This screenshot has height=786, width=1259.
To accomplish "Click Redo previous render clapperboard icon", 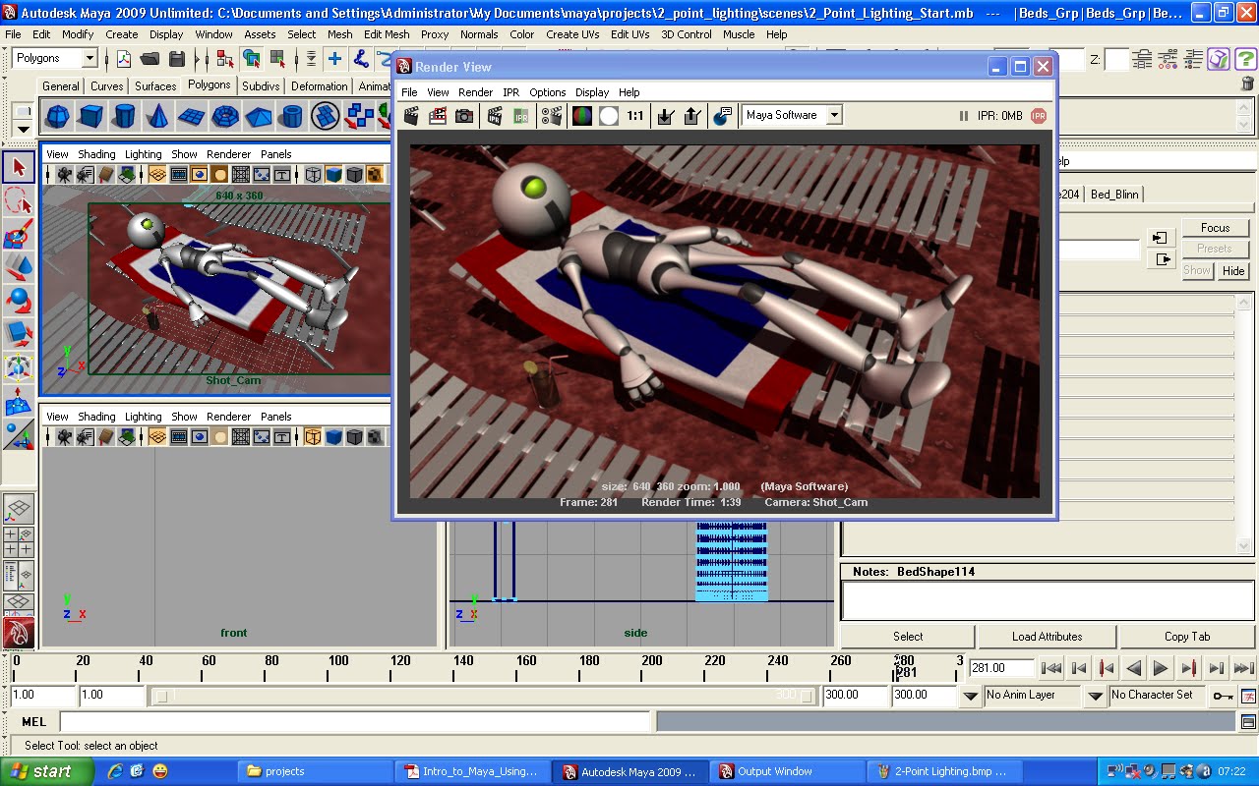I will tap(411, 116).
